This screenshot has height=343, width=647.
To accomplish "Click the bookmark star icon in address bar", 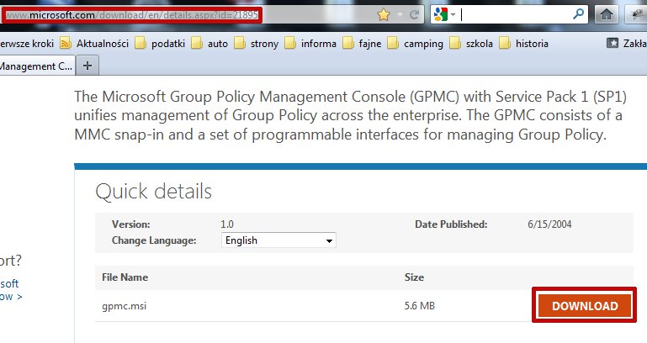I will pyautogui.click(x=384, y=15).
